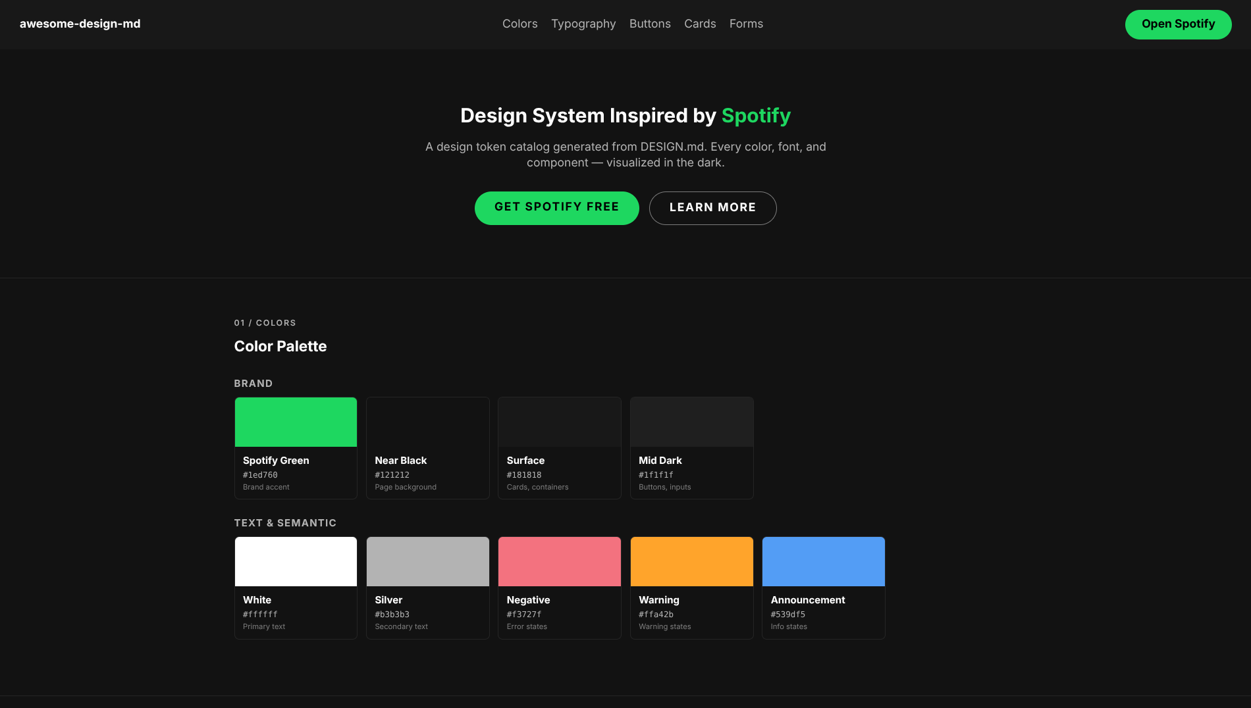This screenshot has width=1251, height=708.
Task: Select the Warning orange swatch
Action: click(691, 561)
